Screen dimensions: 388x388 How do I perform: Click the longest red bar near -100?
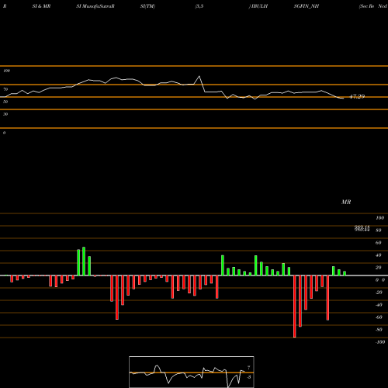click(x=295, y=307)
